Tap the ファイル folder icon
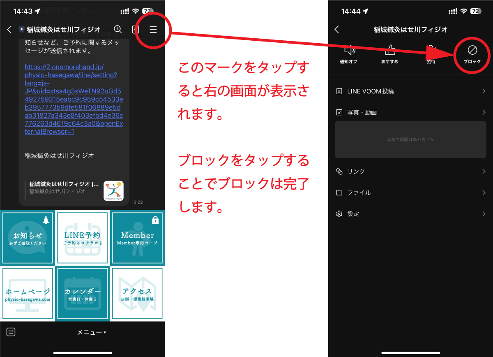The width and height of the screenshot is (493, 357). pyautogui.click(x=339, y=193)
